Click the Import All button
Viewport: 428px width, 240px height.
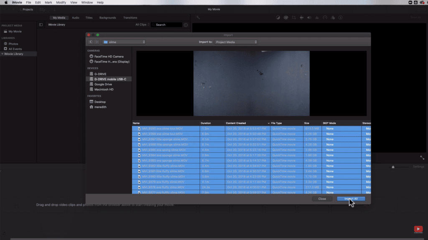351,199
